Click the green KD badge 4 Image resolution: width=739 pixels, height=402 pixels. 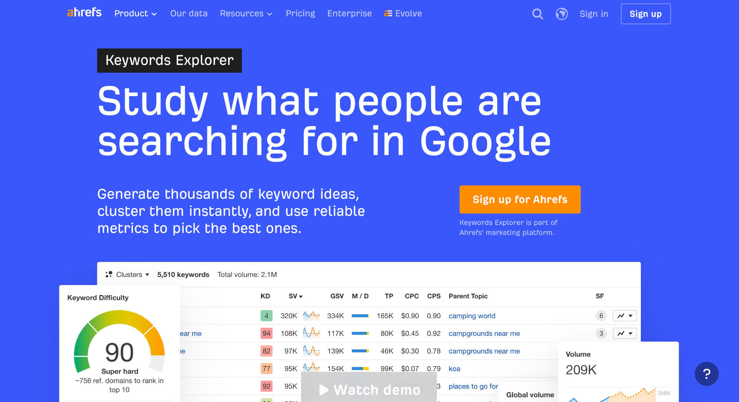266,316
